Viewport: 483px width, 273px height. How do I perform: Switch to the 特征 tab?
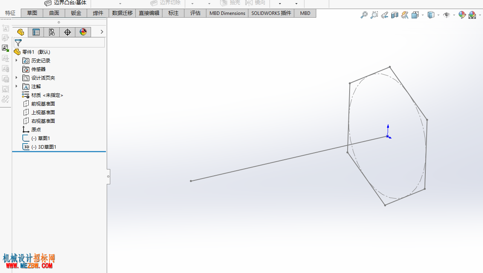pos(10,13)
